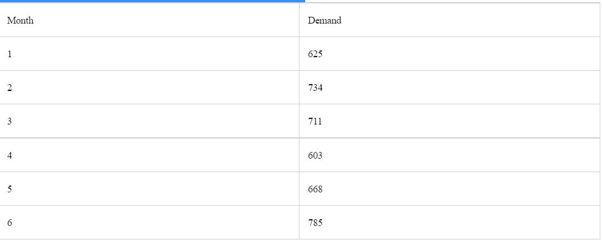
Task: Click the demand value 734
Action: pyautogui.click(x=315, y=88)
